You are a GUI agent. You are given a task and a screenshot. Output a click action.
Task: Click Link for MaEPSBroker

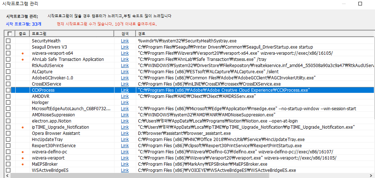point(125,164)
